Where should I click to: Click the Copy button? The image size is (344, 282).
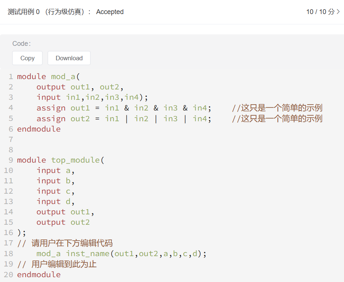pos(27,58)
